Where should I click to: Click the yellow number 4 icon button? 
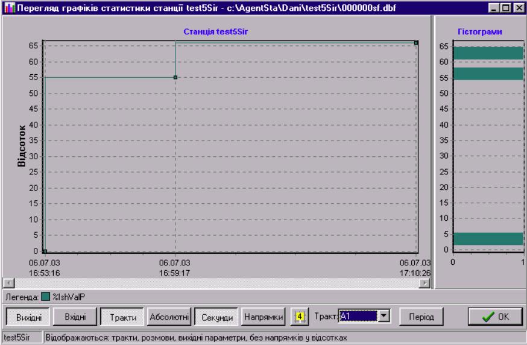(300, 317)
